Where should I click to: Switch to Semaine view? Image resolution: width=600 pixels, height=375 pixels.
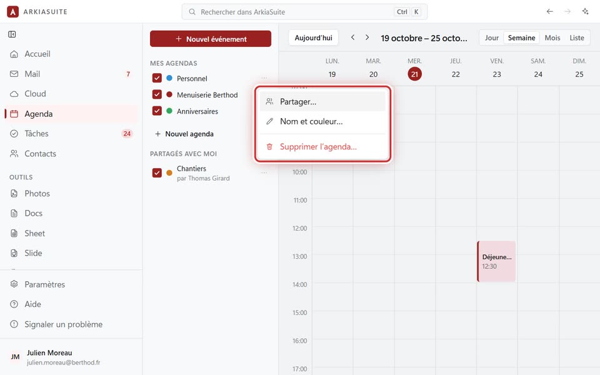coord(521,38)
